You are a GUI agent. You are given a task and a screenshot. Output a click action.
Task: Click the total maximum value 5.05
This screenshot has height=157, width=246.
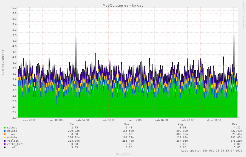(237, 147)
